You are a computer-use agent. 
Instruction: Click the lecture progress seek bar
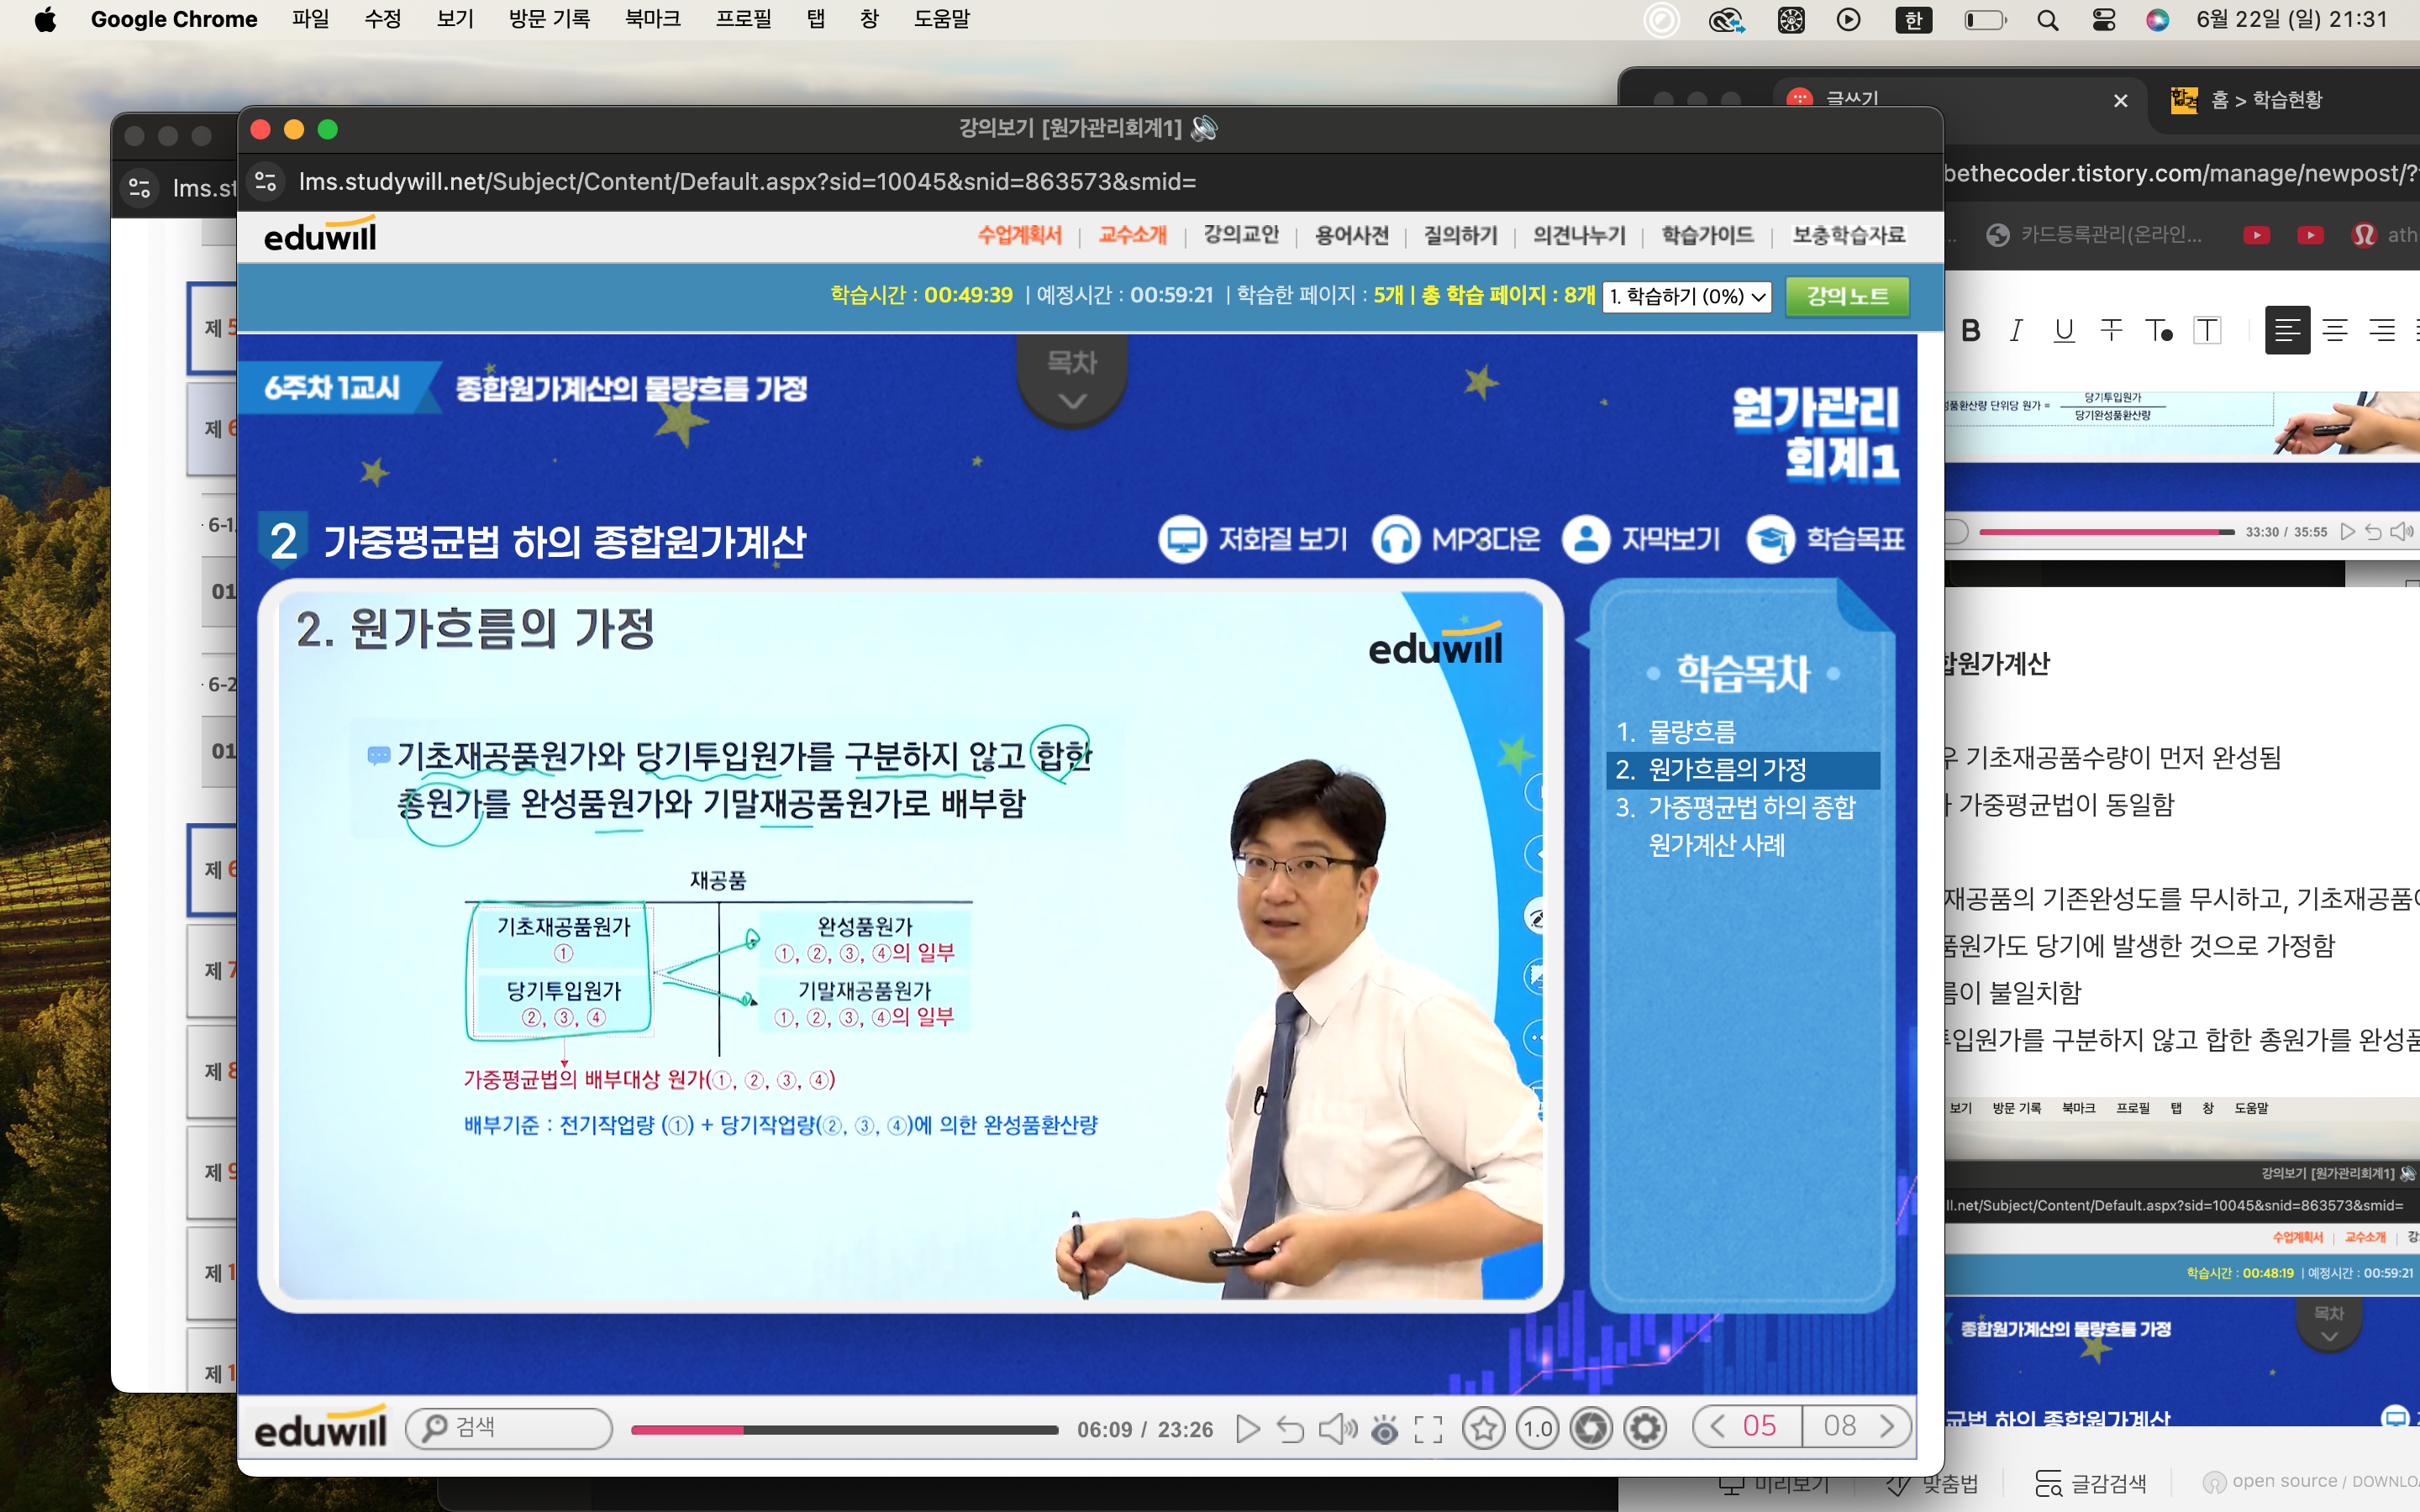[844, 1430]
